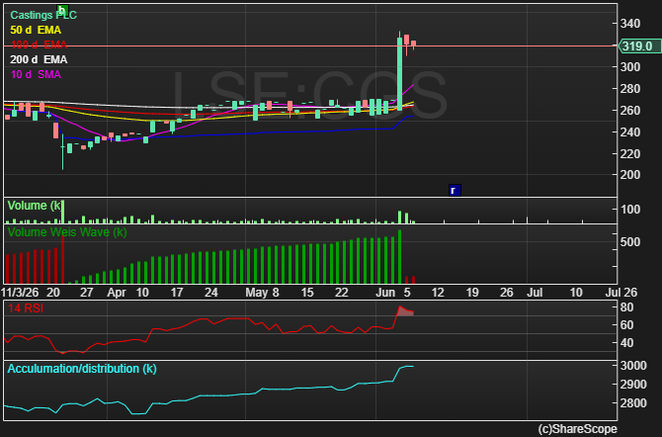Screen dimensions: 662x437
Task: Click the (c)ShareScope copyright text
Action: coord(577,429)
